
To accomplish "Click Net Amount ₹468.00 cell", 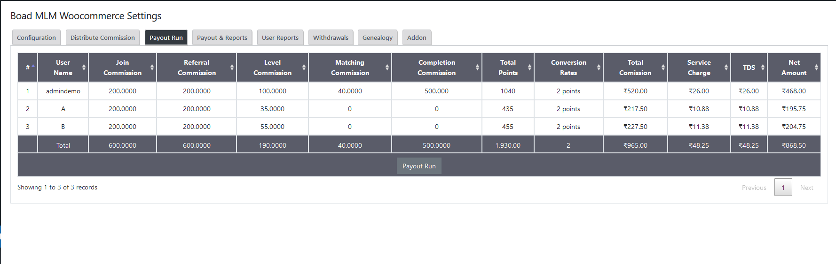I will point(794,91).
